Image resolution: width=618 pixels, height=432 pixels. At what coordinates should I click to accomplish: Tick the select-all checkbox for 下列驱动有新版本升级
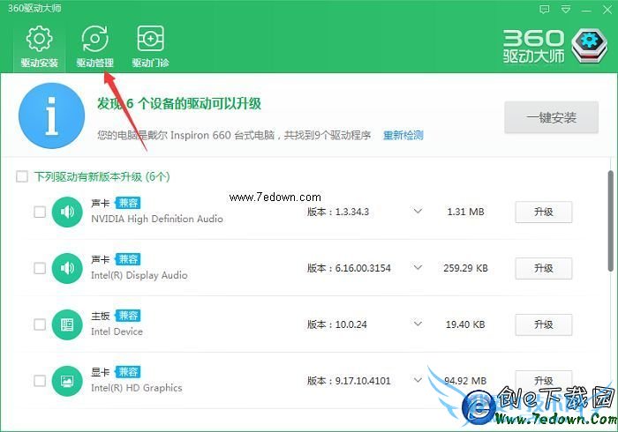(22, 176)
